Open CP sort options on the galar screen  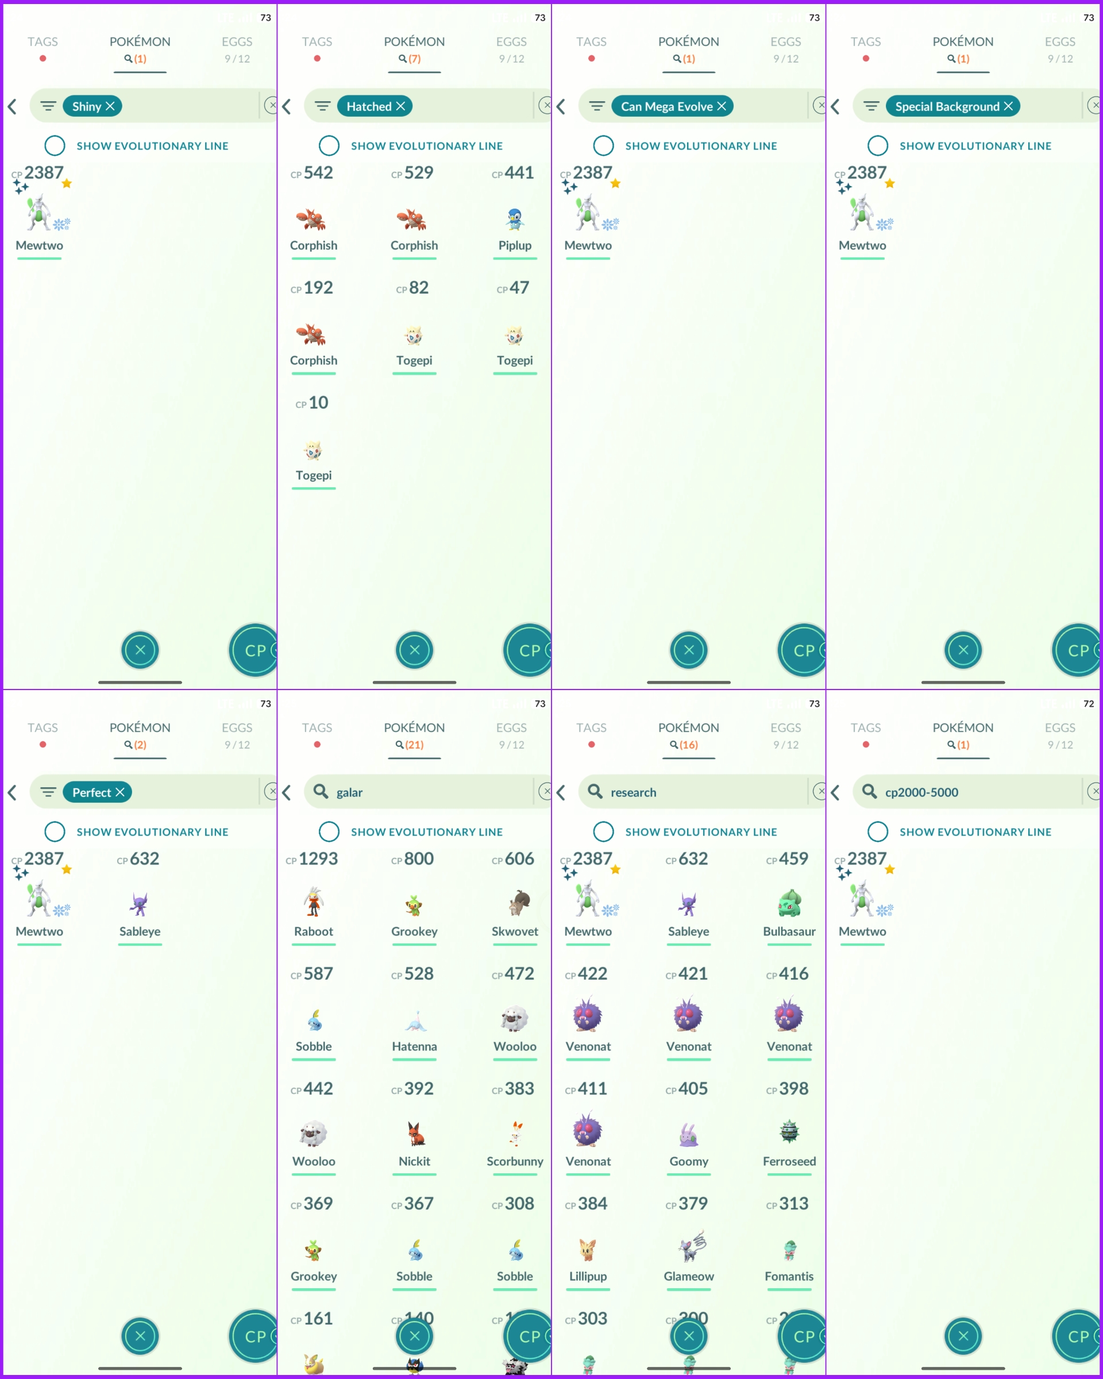tap(527, 1336)
